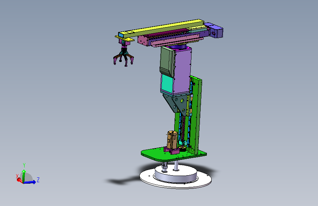Click the red X axis of the triad
The height and width of the screenshot is (206, 318).
pos(19,180)
